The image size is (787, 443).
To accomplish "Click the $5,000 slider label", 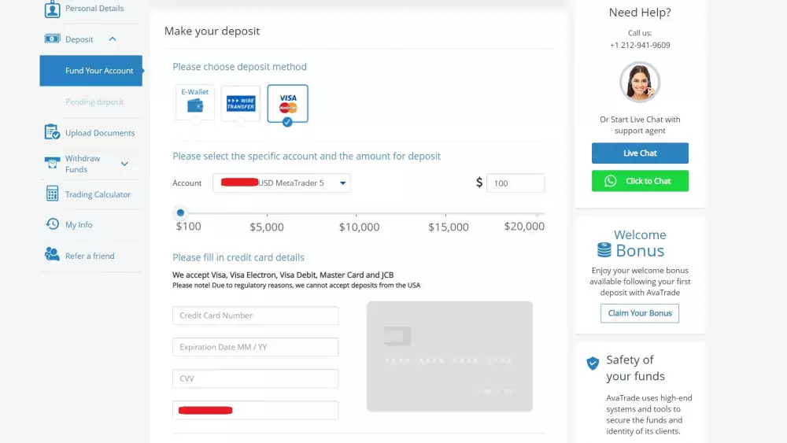I will [x=267, y=227].
